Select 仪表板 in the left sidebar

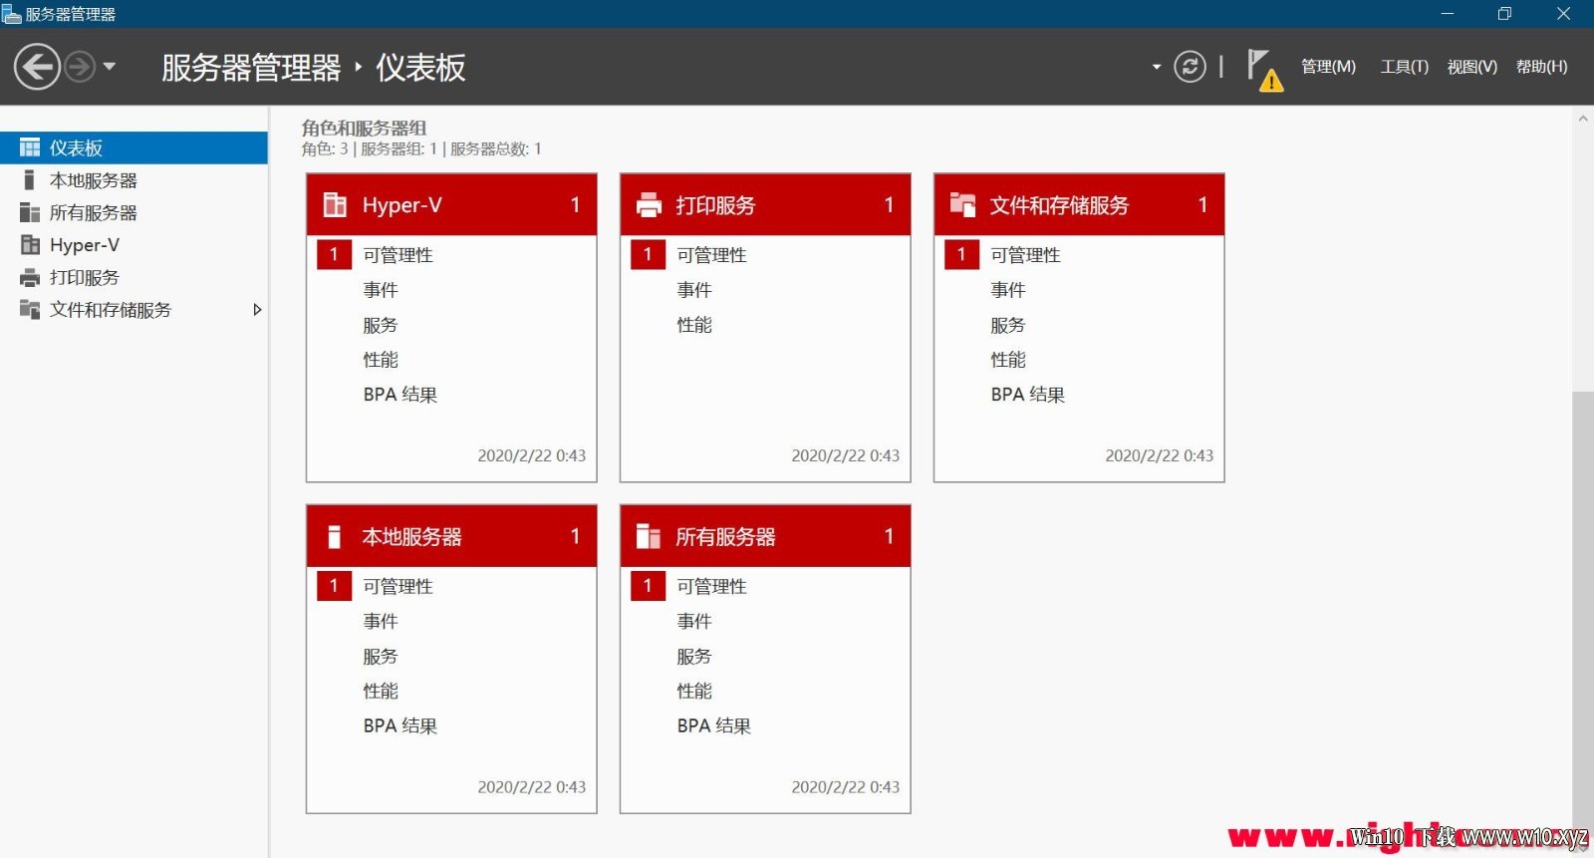pyautogui.click(x=133, y=147)
